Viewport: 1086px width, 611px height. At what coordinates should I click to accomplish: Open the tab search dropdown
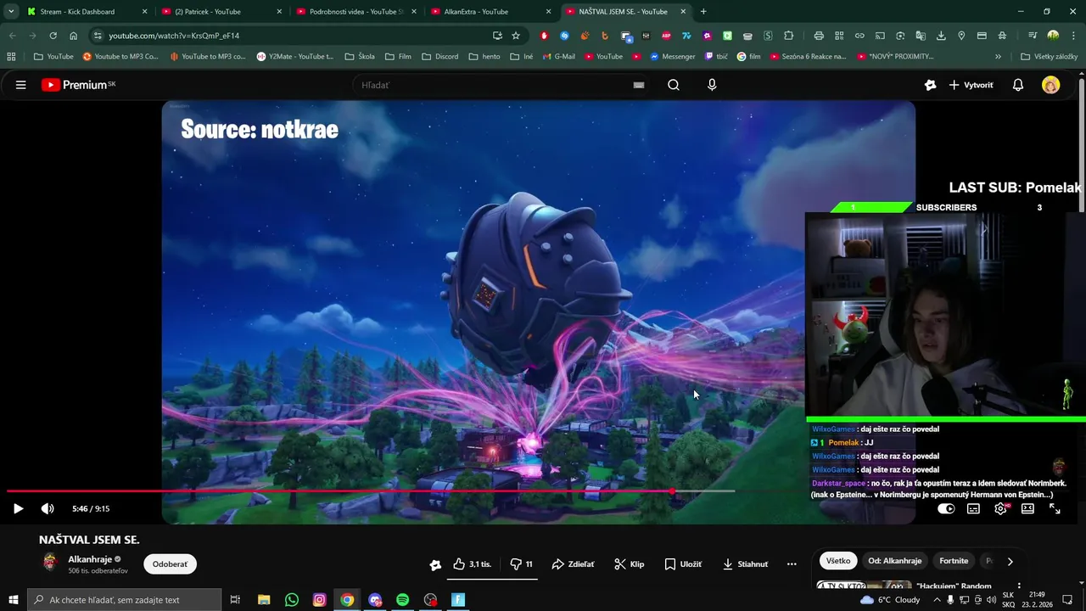click(11, 12)
